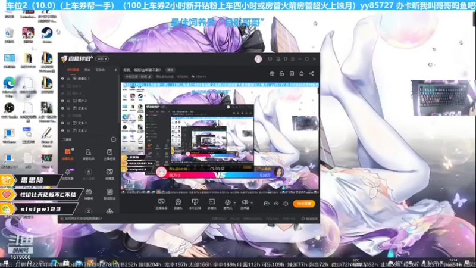This screenshot has width=476, height=268.
Task: Expand the speaker options arrow
Action: 252,202
